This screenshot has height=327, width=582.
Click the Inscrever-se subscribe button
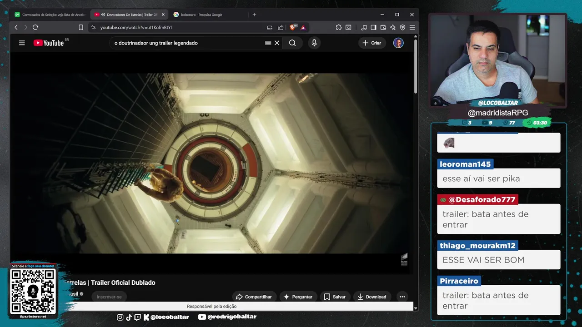109,297
